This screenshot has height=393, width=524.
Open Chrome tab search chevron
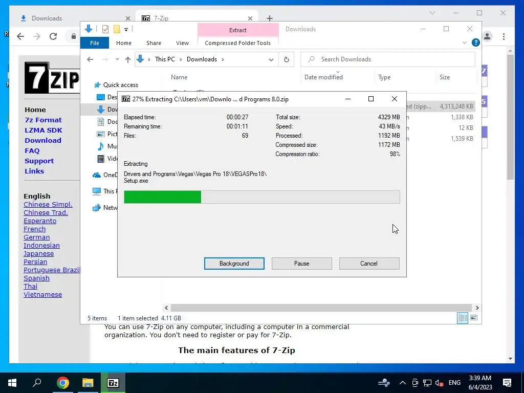(432, 13)
